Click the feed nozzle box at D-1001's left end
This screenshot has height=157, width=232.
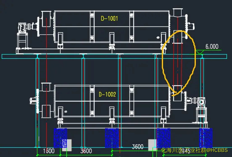click(x=47, y=19)
